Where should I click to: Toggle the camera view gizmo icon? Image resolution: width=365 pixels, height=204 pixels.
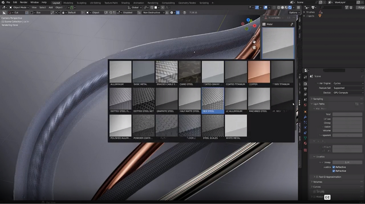(x=254, y=48)
